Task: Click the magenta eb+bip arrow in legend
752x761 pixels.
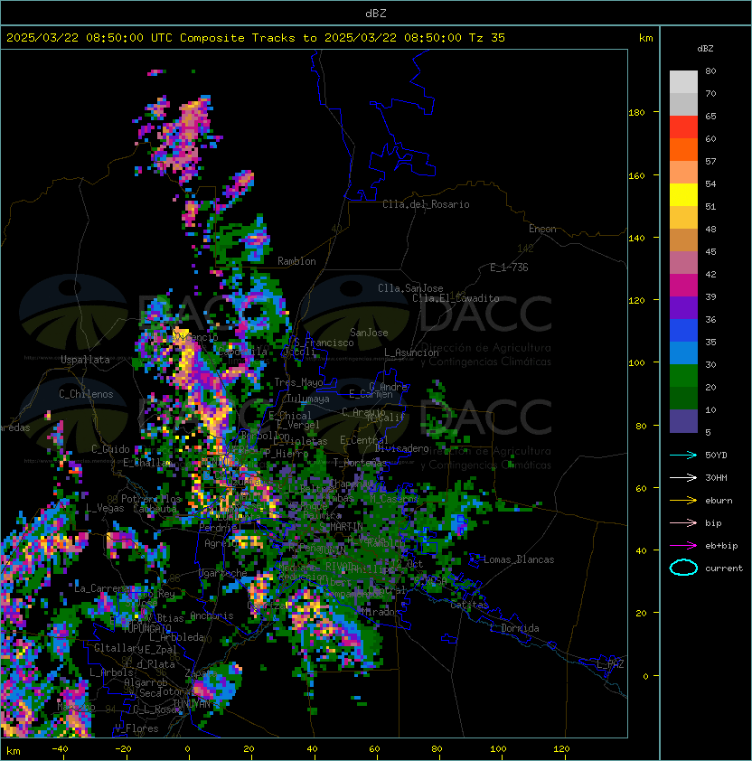Action: [x=683, y=546]
